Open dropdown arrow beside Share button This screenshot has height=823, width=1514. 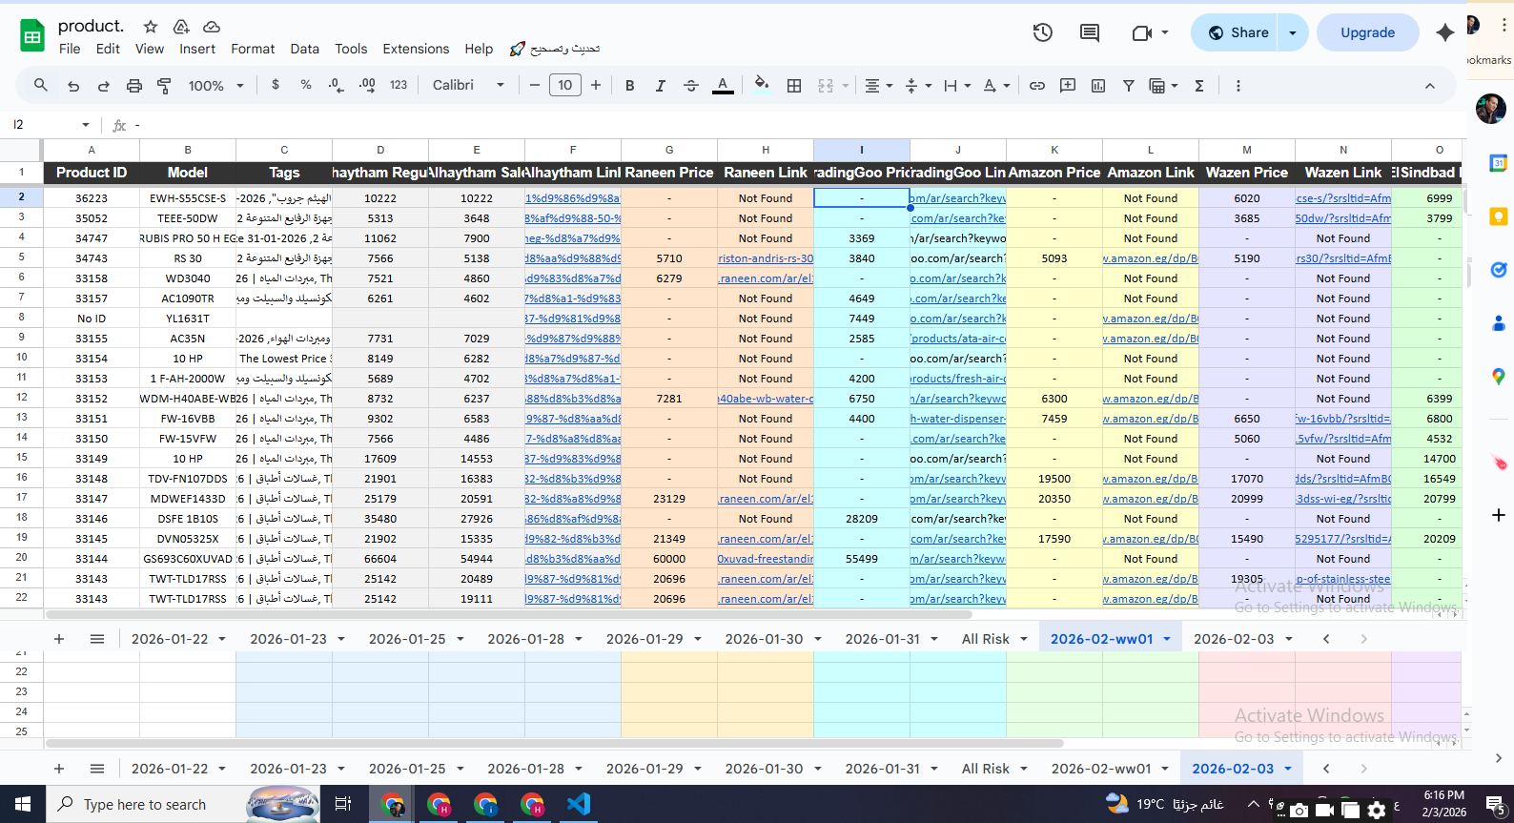click(1293, 32)
